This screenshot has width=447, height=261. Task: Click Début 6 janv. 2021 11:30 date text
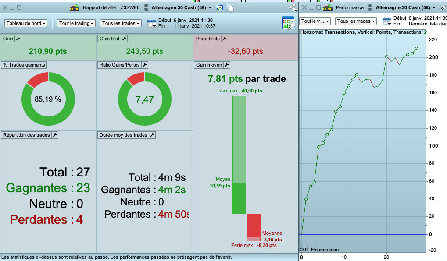[186, 20]
